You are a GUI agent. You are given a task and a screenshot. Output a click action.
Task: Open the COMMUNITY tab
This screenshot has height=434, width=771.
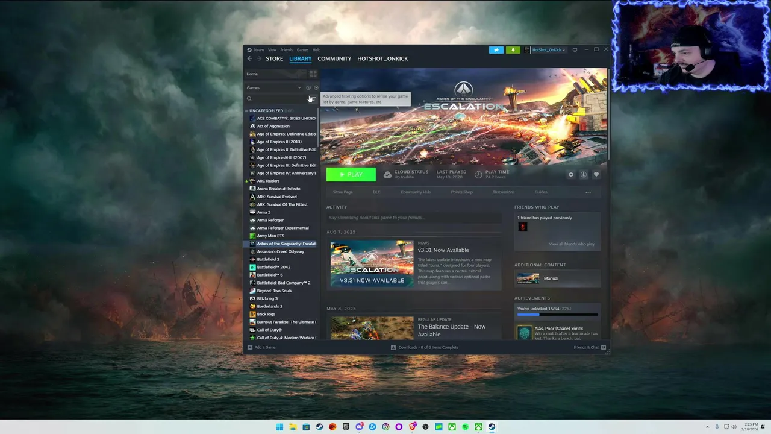point(334,58)
